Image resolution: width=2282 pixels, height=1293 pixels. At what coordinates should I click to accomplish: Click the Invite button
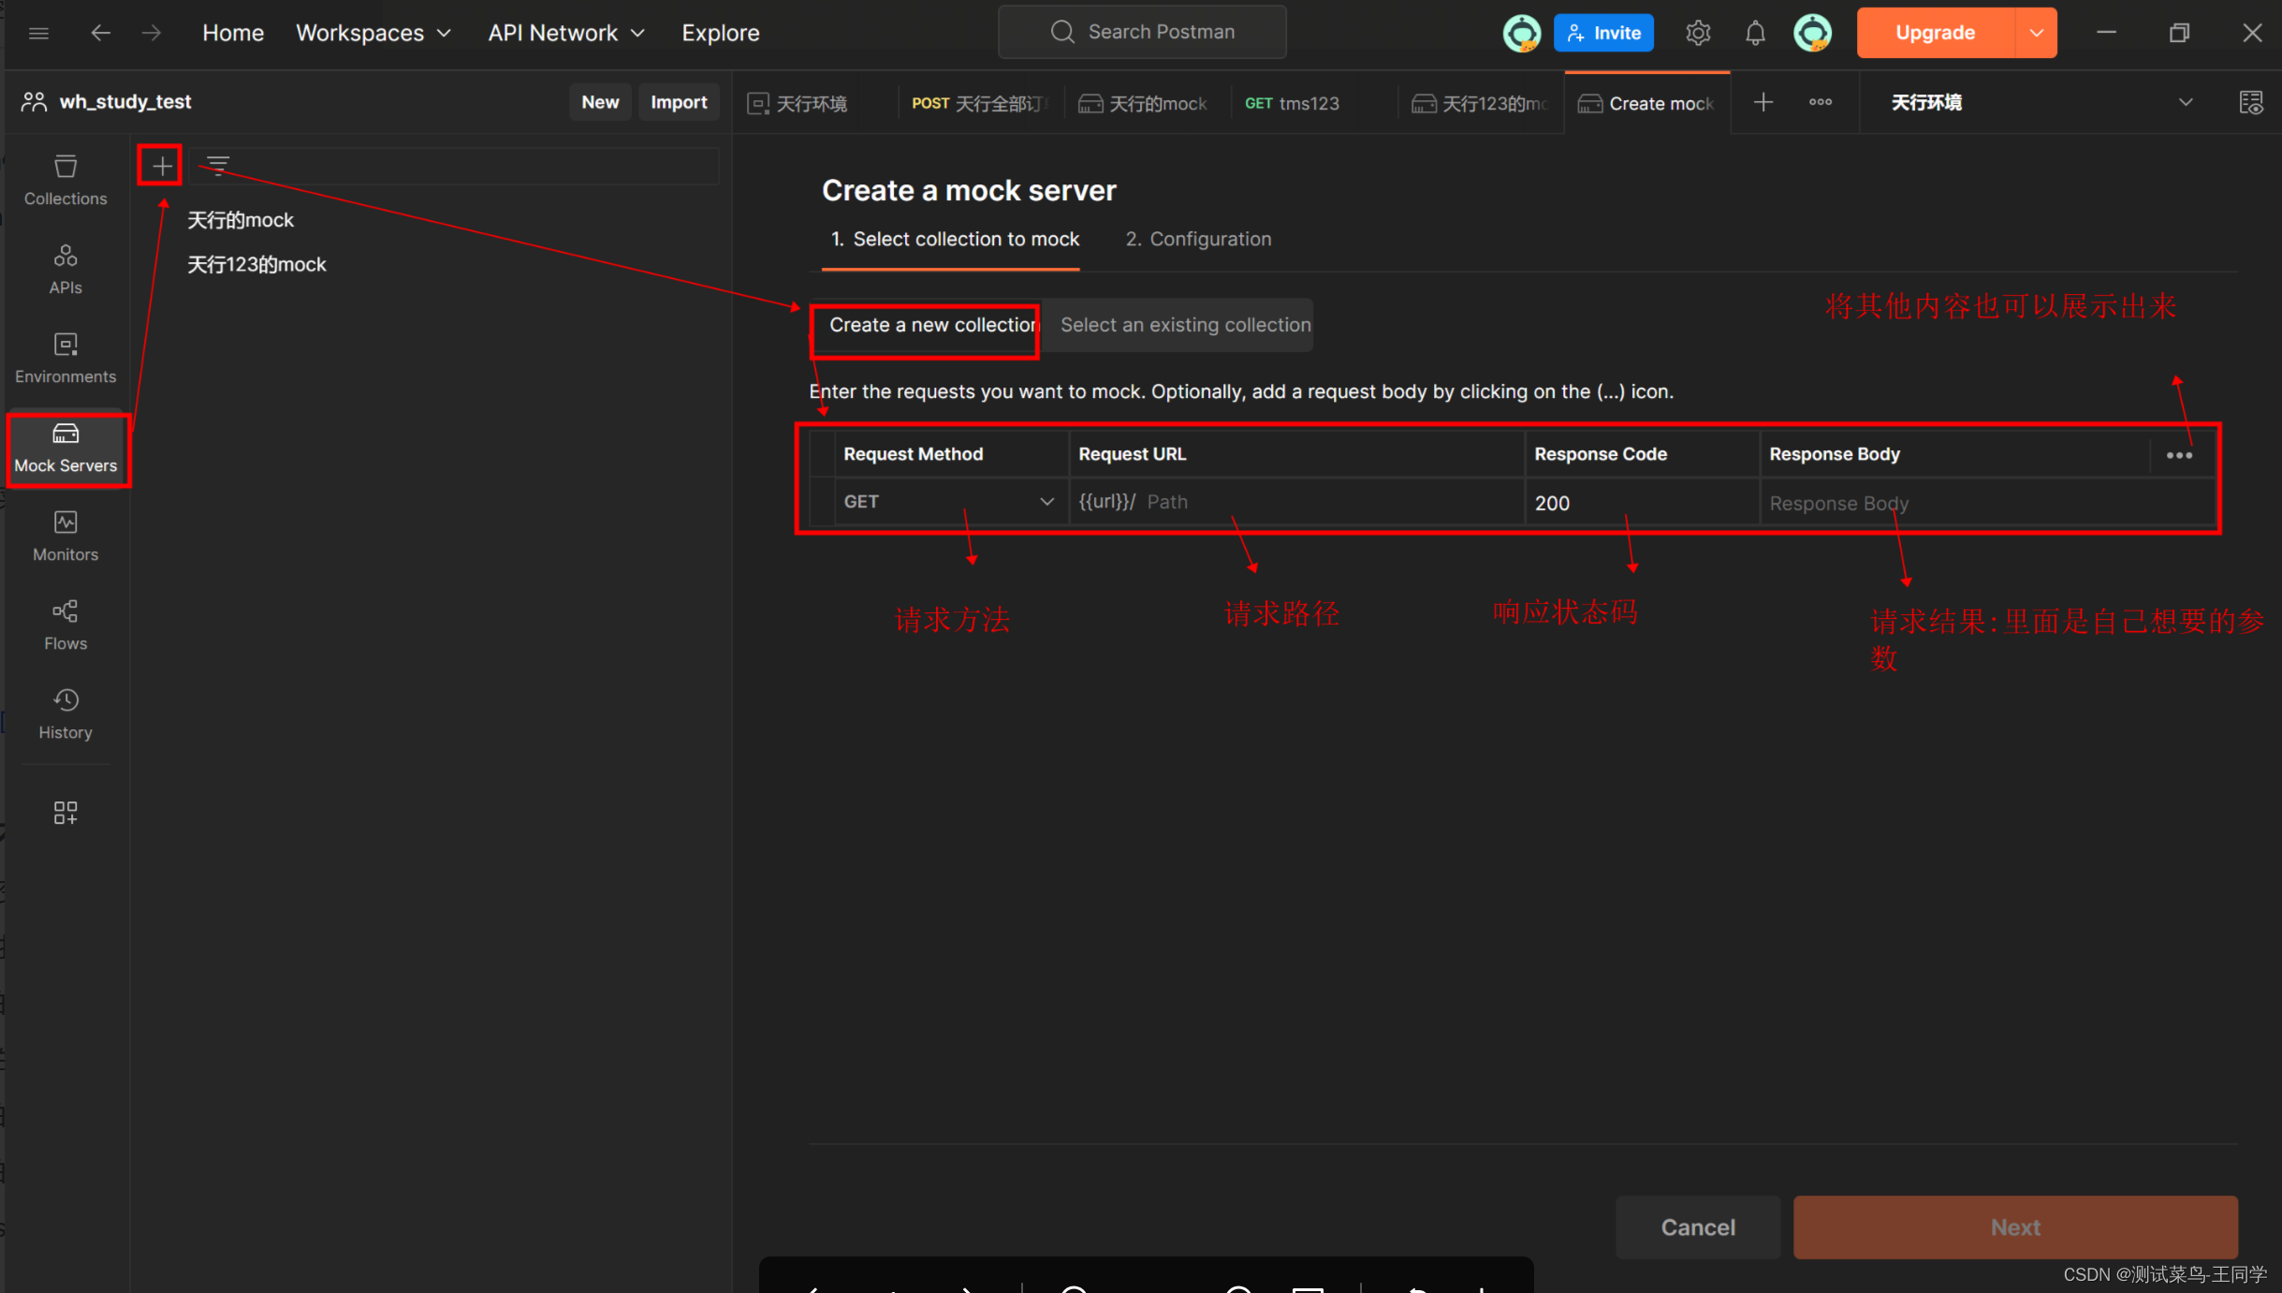[1603, 33]
